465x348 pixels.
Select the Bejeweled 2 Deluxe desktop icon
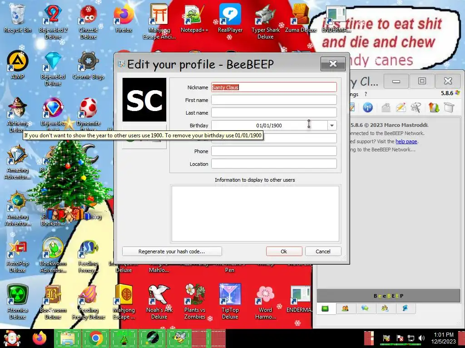coord(53,21)
